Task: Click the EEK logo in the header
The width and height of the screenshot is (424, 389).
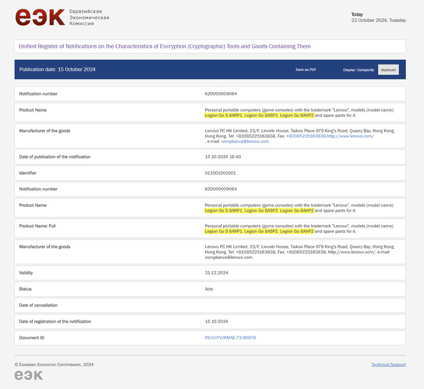Action: coord(40,17)
